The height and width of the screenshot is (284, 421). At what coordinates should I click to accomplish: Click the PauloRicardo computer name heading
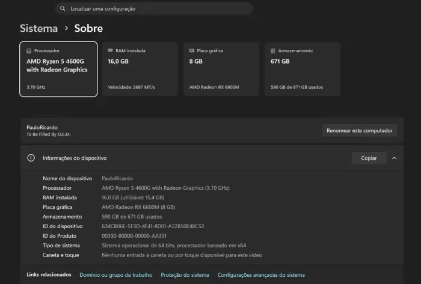42,127
